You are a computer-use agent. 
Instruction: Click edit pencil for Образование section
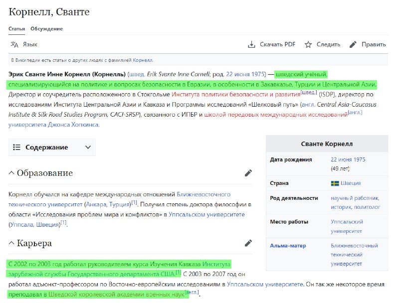coord(248,173)
